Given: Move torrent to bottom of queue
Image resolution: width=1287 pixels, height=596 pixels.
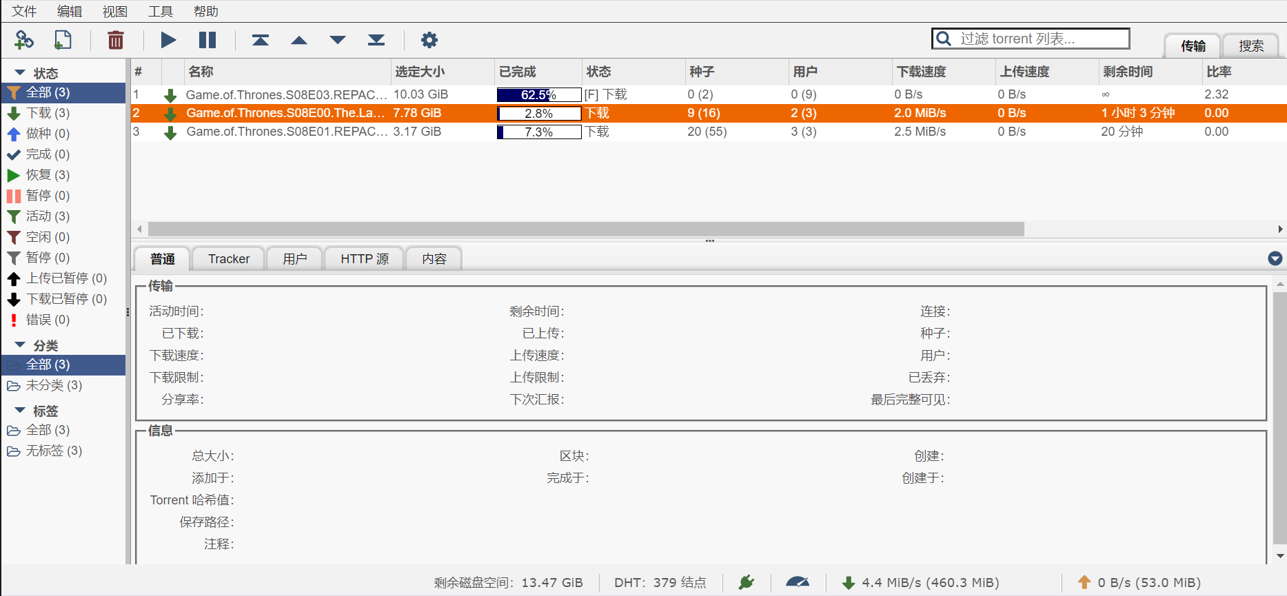Looking at the screenshot, I should pyautogui.click(x=376, y=40).
